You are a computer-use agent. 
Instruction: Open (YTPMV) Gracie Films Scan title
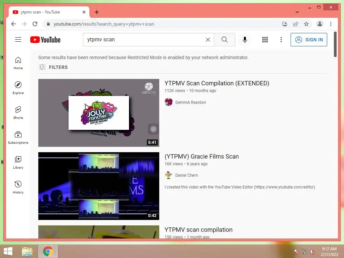202,157
